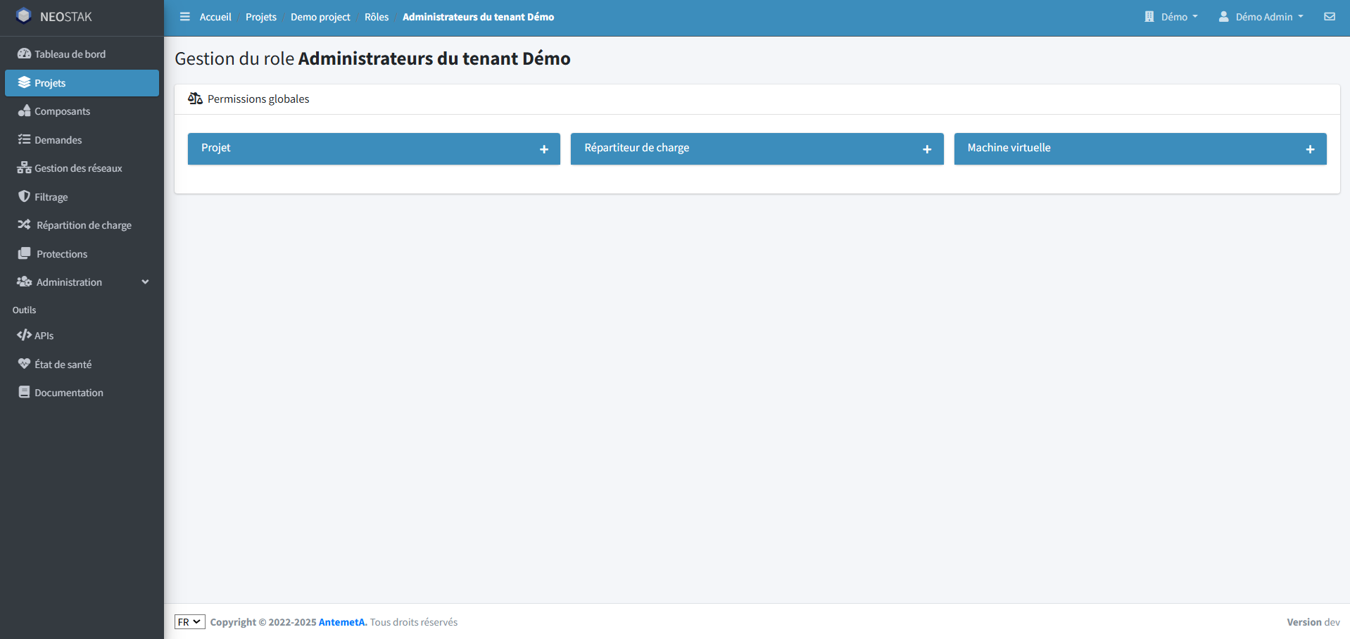Open the Démo Admin user menu
Screen dimensions: 1350x639
[1261, 17]
